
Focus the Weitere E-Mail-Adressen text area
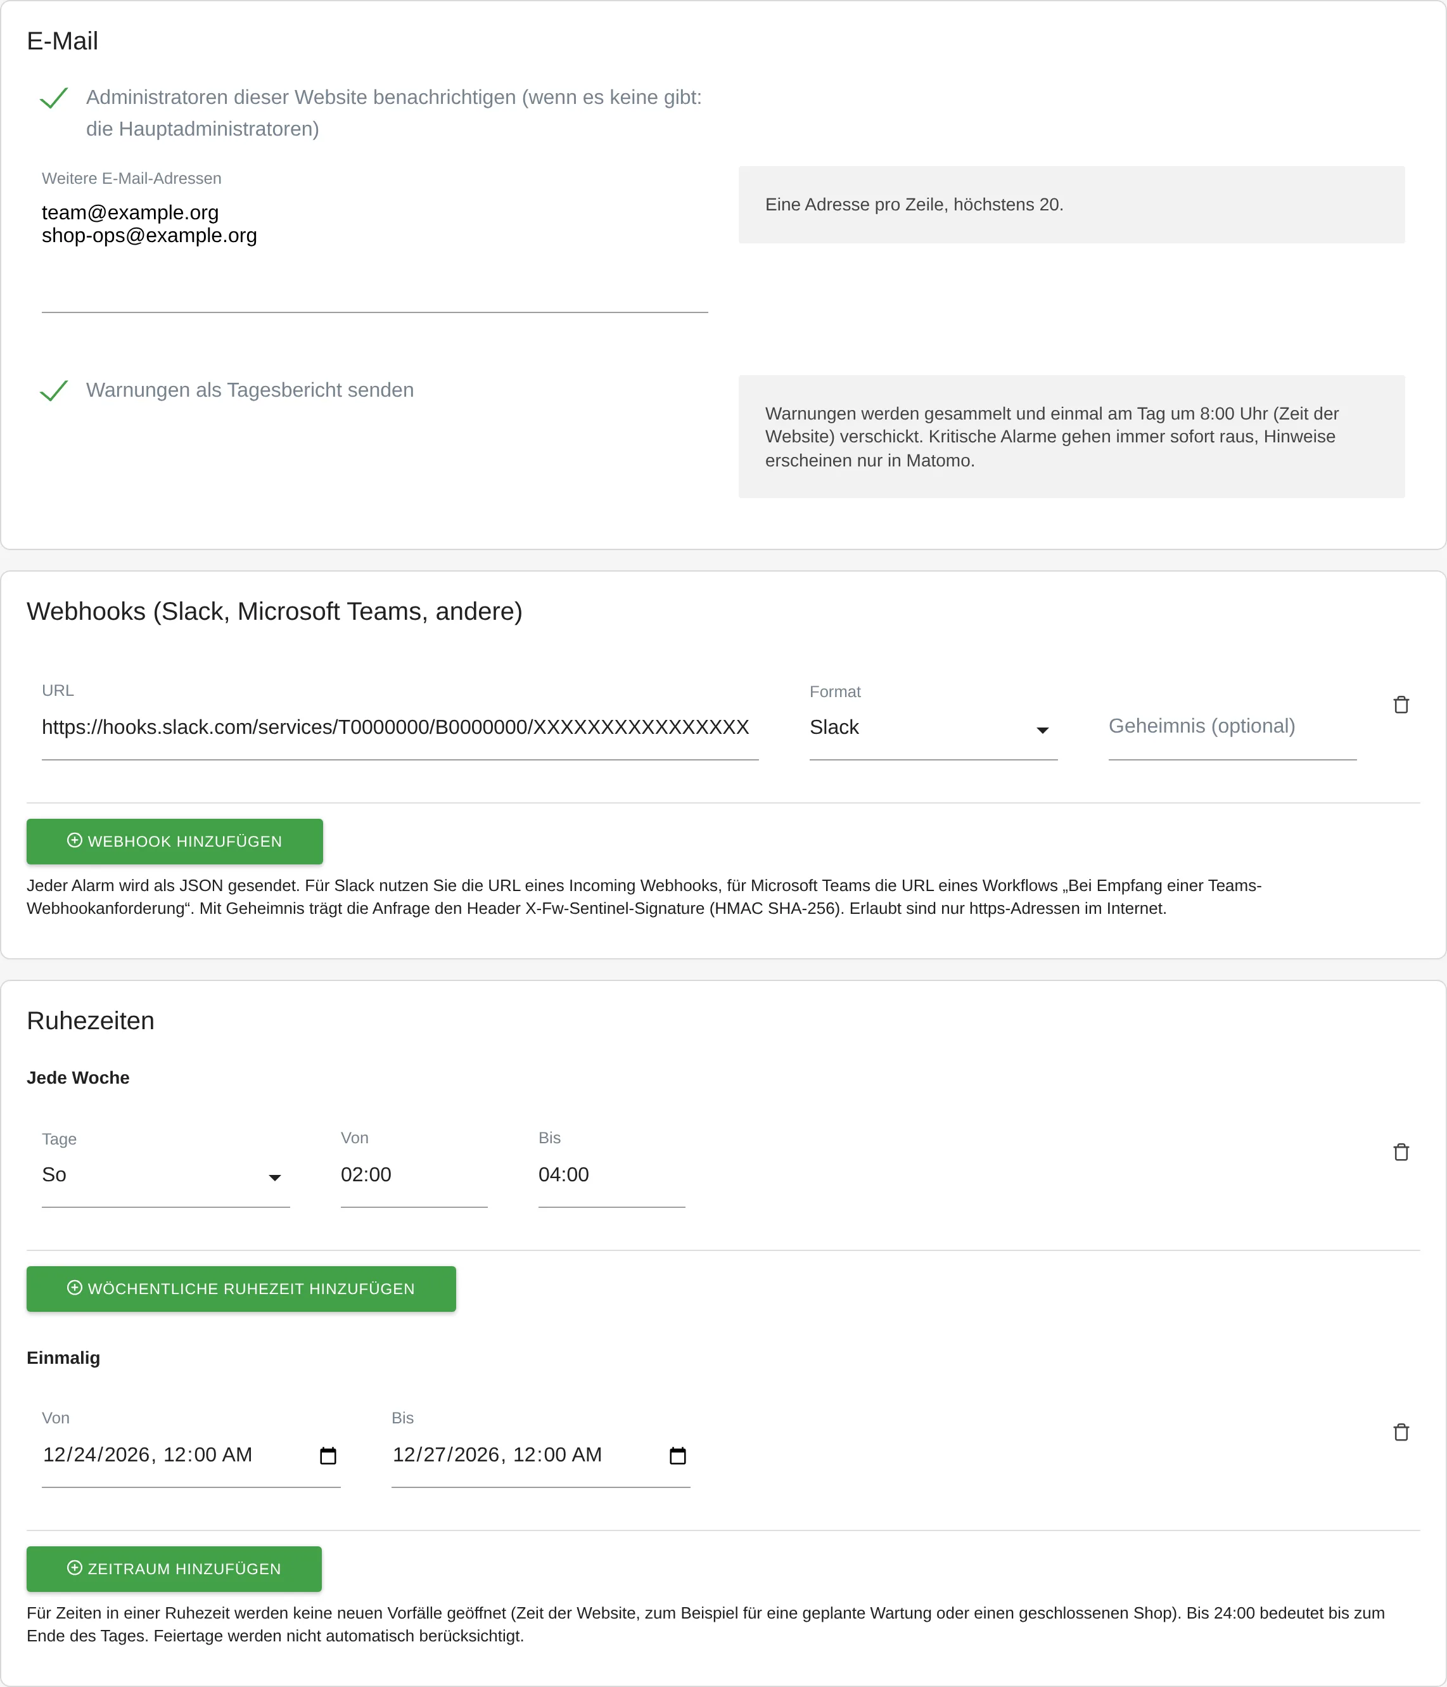pos(374,255)
